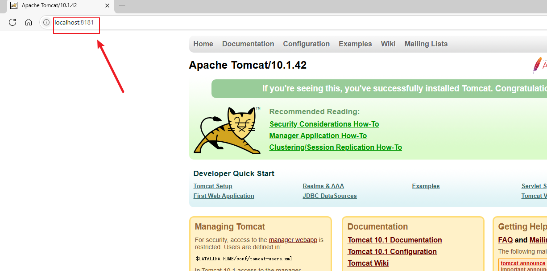Image resolution: width=547 pixels, height=271 pixels.
Task: Open the Home navigation item
Action: (x=203, y=44)
